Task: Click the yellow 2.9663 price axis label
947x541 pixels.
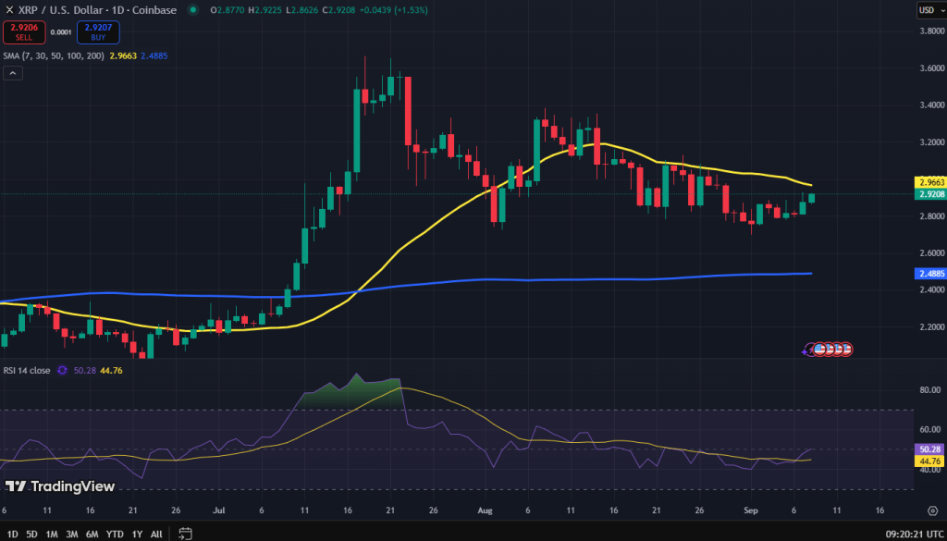Action: [930, 182]
